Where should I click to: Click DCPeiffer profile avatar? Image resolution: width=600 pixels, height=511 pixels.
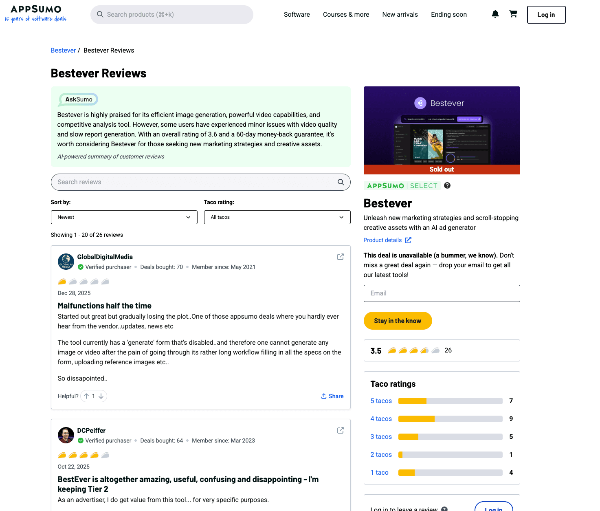66,435
